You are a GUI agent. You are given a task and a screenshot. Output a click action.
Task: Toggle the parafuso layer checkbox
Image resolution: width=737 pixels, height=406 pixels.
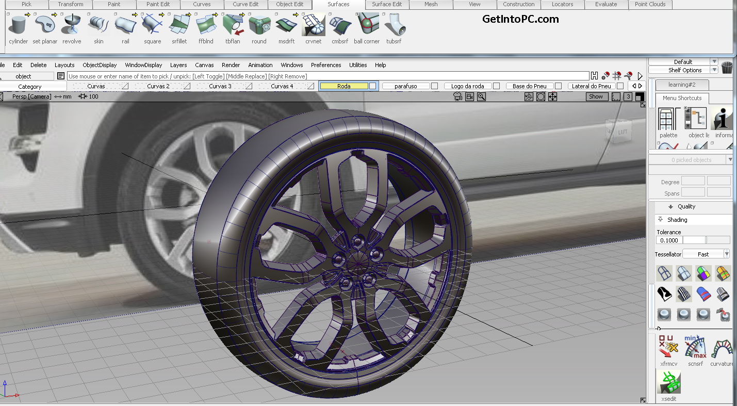(x=434, y=86)
